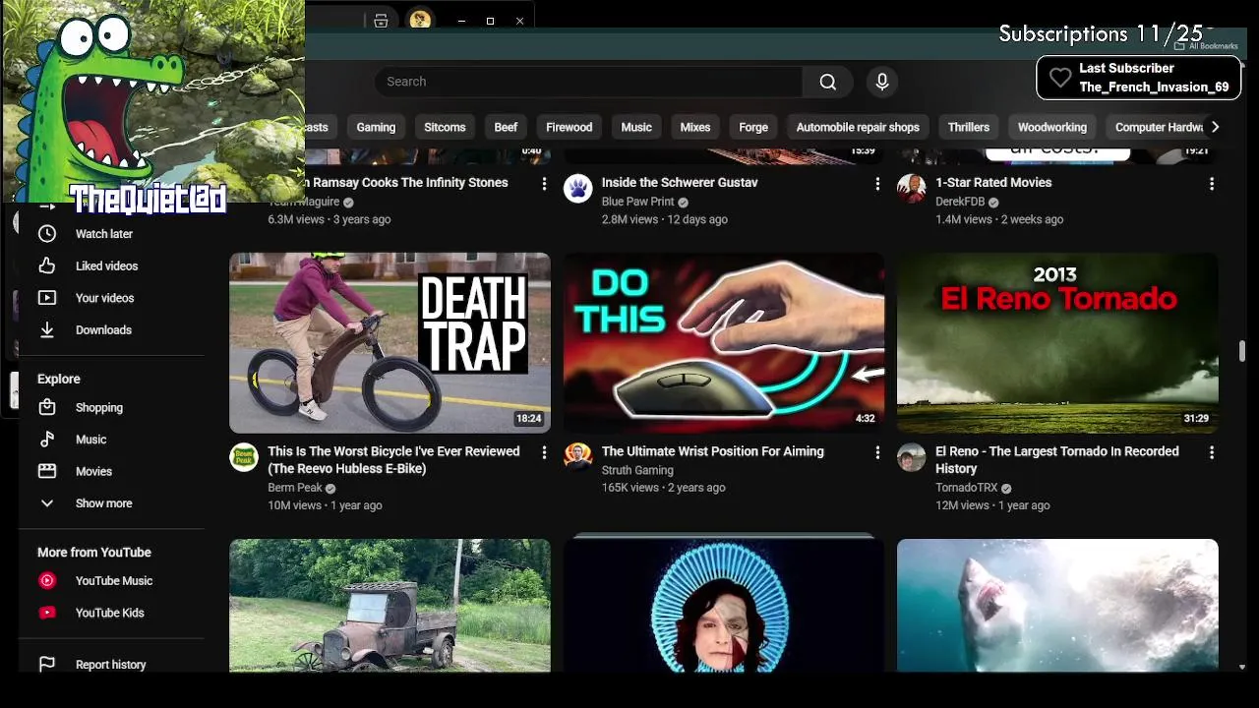Go to TornadoTRX channel name

coord(967,488)
